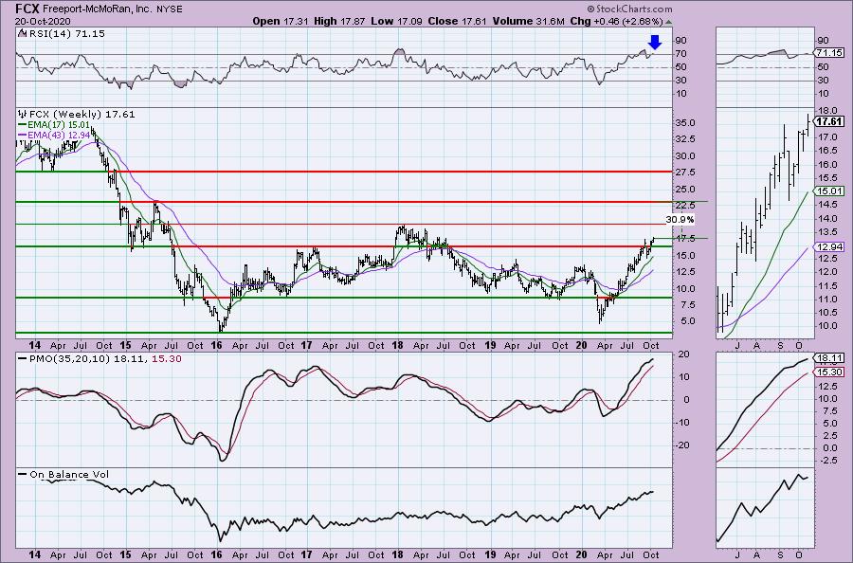Click the FCX ticker symbol in header
Viewport: 853px width, 563px height.
click(27, 9)
